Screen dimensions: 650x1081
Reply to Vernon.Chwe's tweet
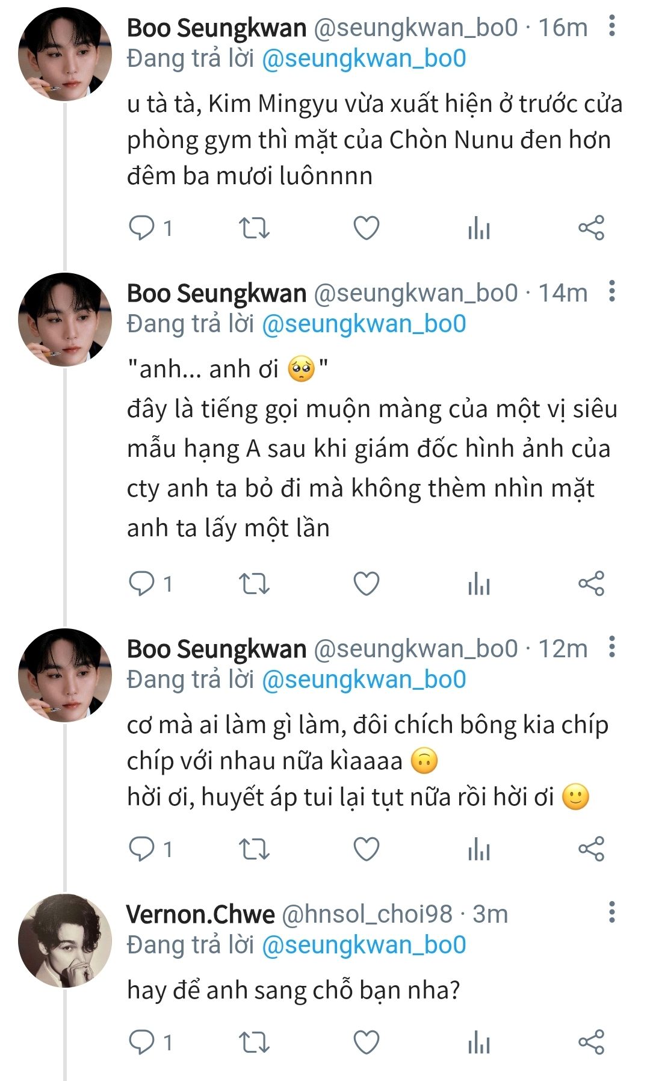pyautogui.click(x=142, y=1042)
